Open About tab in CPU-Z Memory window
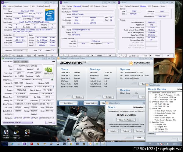Viewport: 183px width, 152px height. pos(163,6)
